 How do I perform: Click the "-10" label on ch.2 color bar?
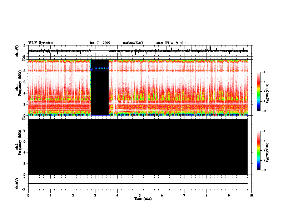[x=264, y=170]
